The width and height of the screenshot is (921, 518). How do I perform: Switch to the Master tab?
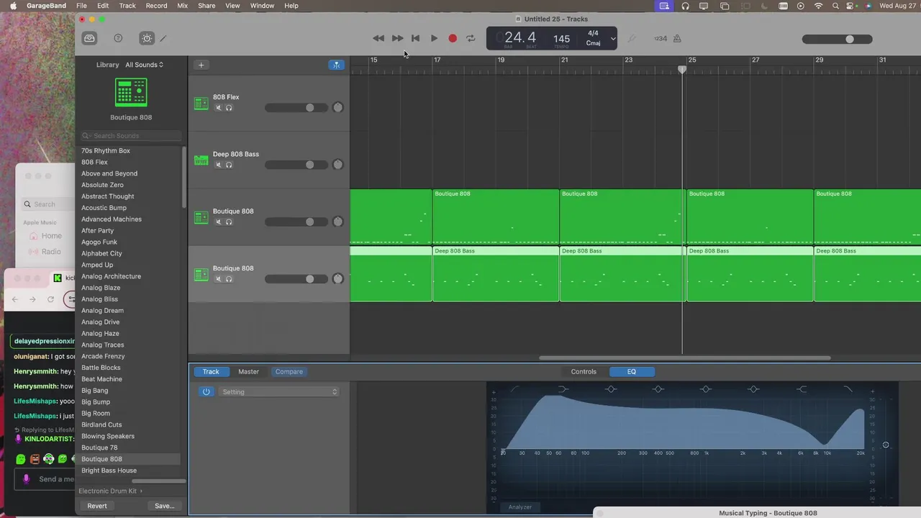click(248, 372)
